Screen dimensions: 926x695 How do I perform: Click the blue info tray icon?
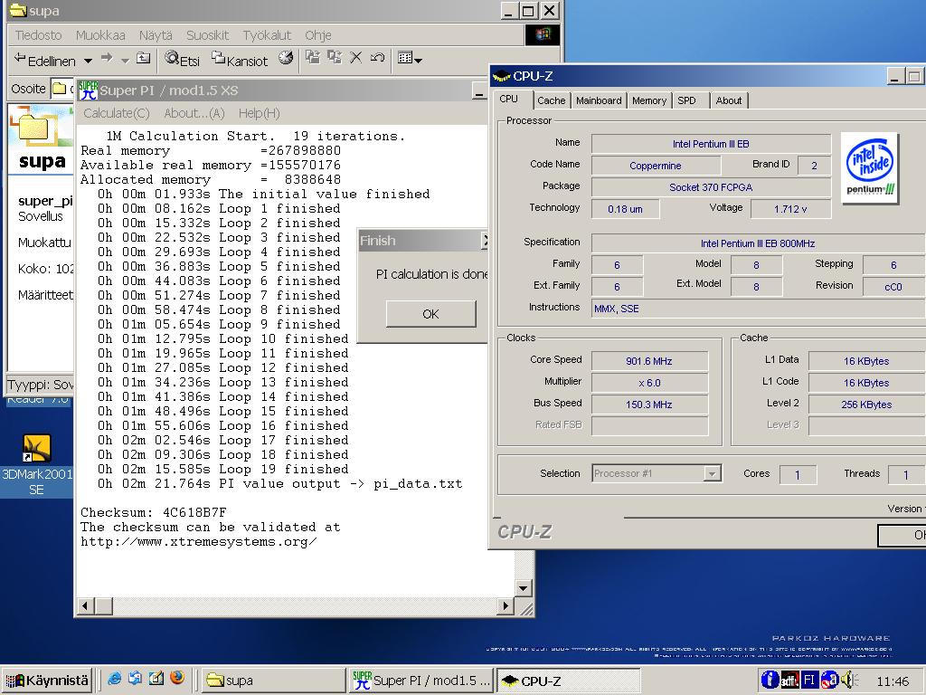click(x=770, y=680)
